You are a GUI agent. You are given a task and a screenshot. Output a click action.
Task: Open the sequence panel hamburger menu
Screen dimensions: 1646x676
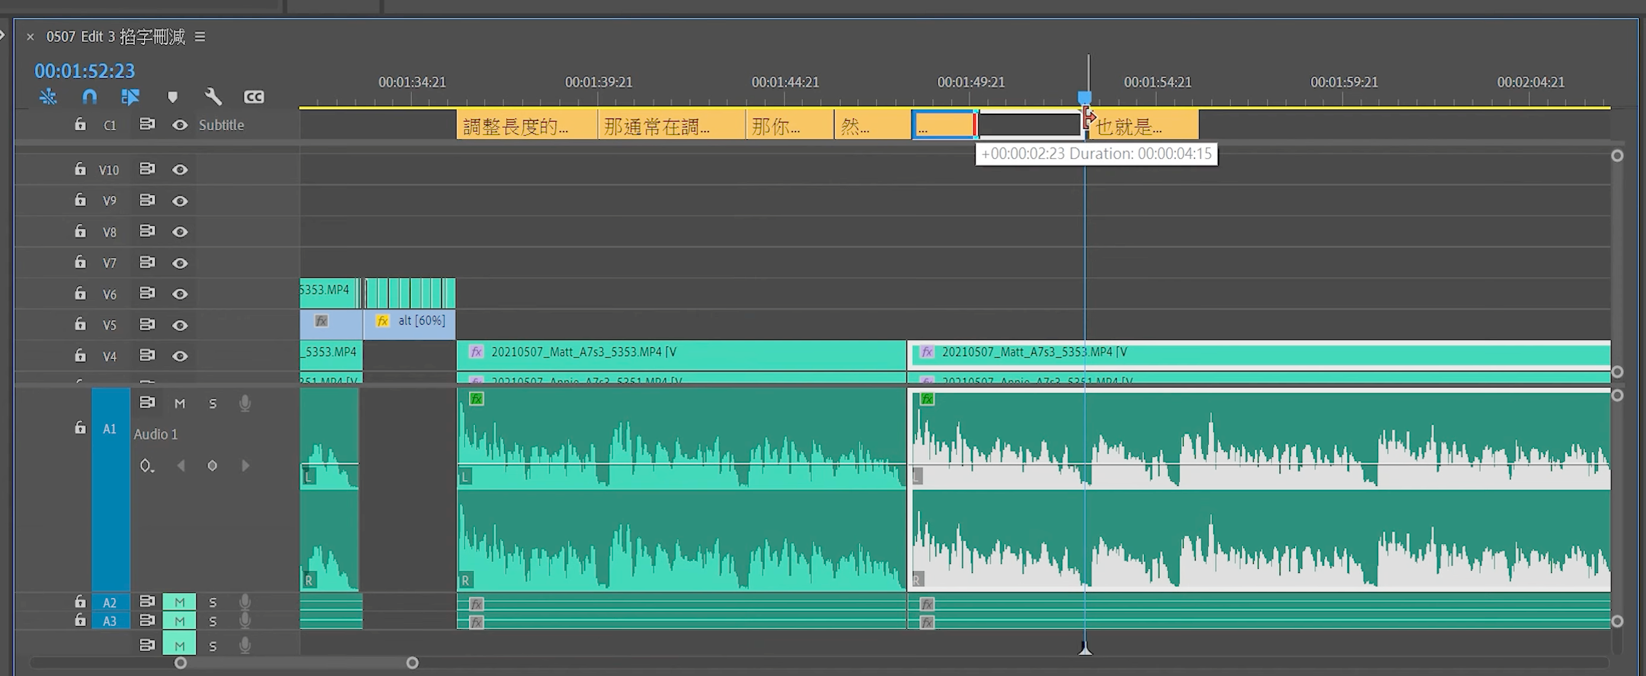200,37
